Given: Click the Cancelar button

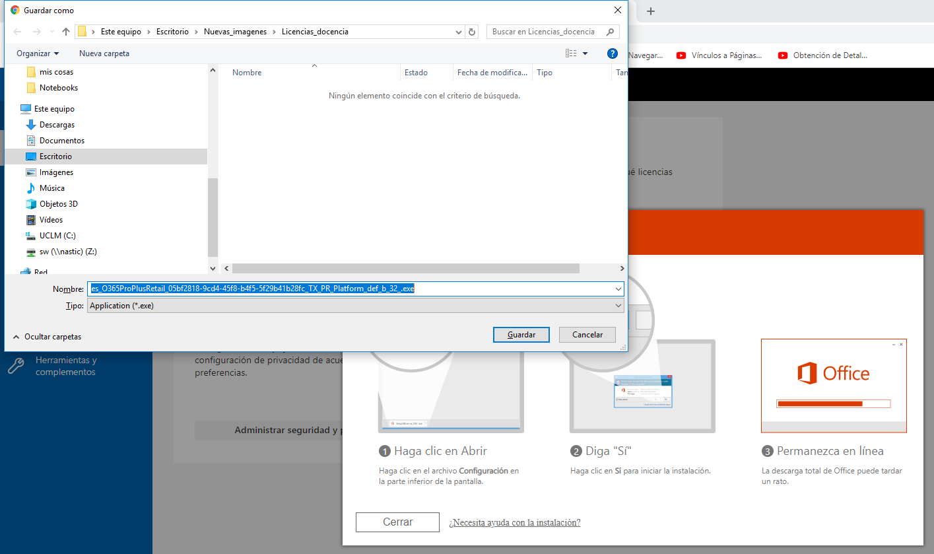Looking at the screenshot, I should pyautogui.click(x=587, y=335).
